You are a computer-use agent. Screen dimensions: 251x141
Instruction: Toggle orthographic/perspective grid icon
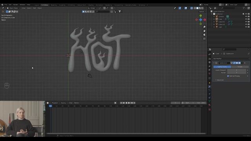point(204,39)
